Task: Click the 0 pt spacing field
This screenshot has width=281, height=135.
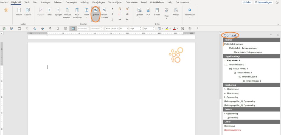Action: pos(136,28)
